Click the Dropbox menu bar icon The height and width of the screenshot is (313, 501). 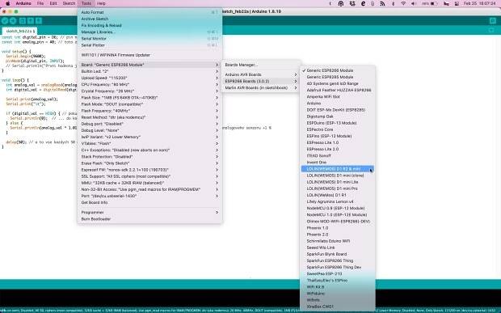click(x=352, y=3)
